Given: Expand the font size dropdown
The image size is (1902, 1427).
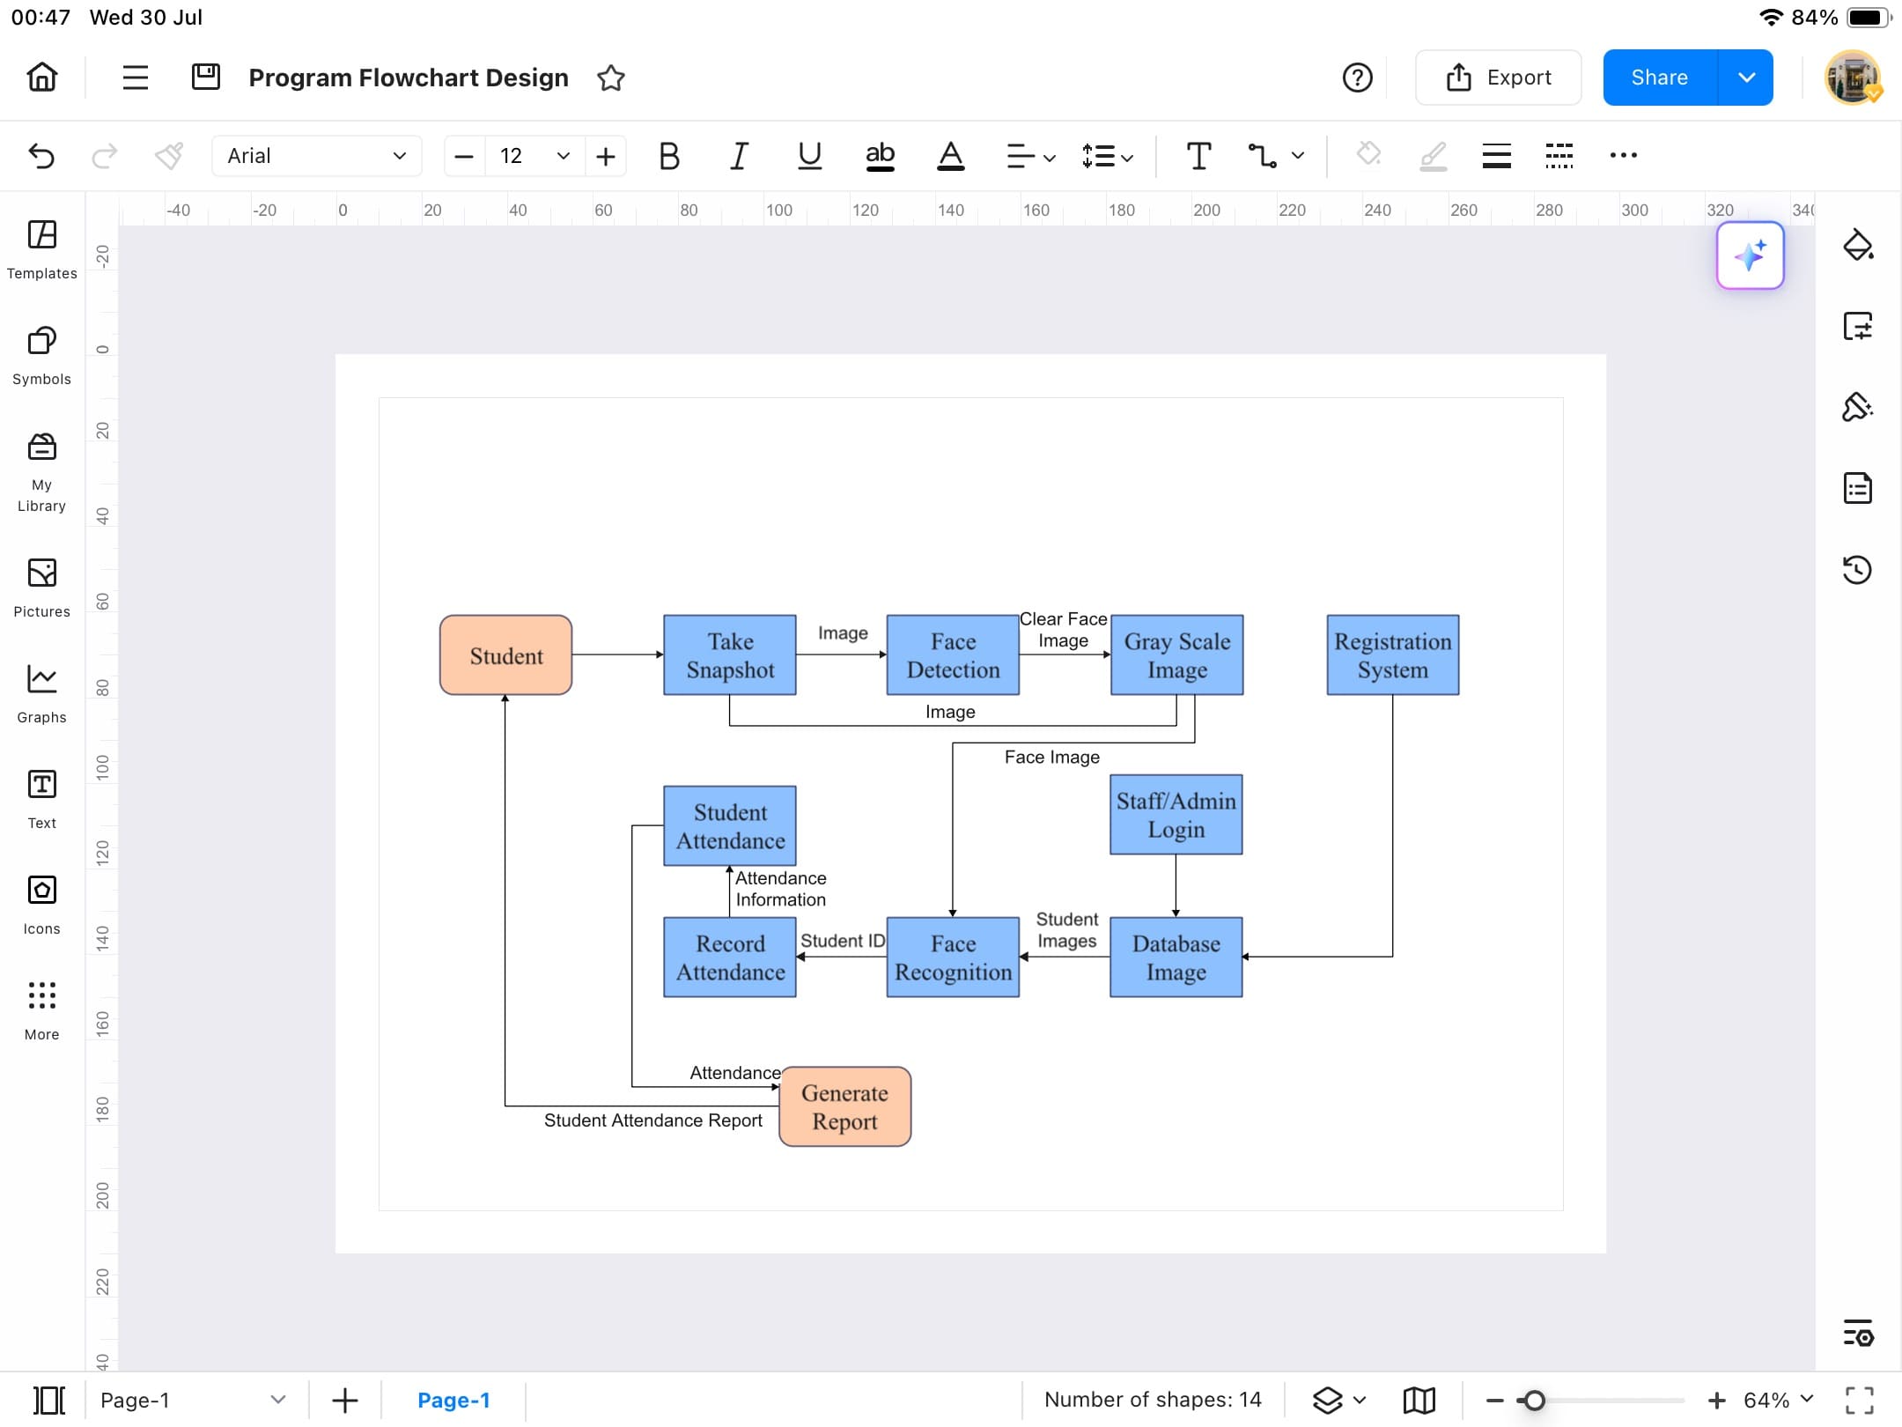Looking at the screenshot, I should (x=562, y=156).
